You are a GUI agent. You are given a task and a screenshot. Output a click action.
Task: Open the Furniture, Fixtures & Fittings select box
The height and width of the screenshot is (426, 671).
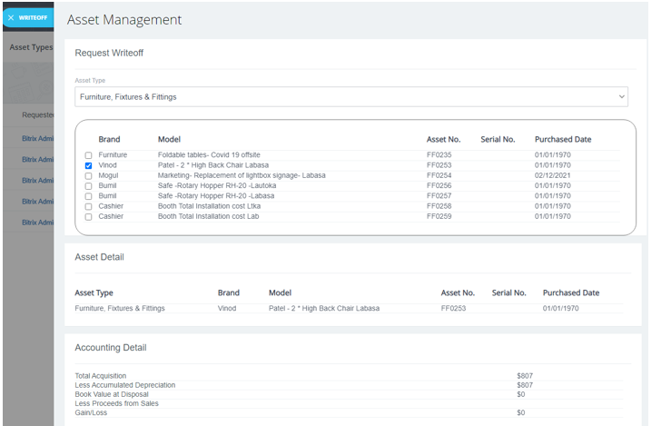(345, 96)
